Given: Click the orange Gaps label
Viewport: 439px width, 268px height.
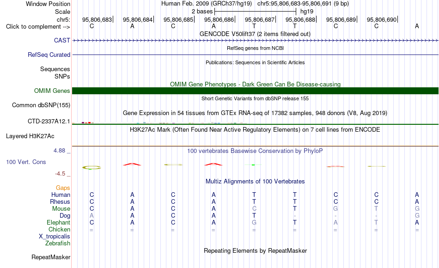Looking at the screenshot, I should pyautogui.click(x=63, y=188).
